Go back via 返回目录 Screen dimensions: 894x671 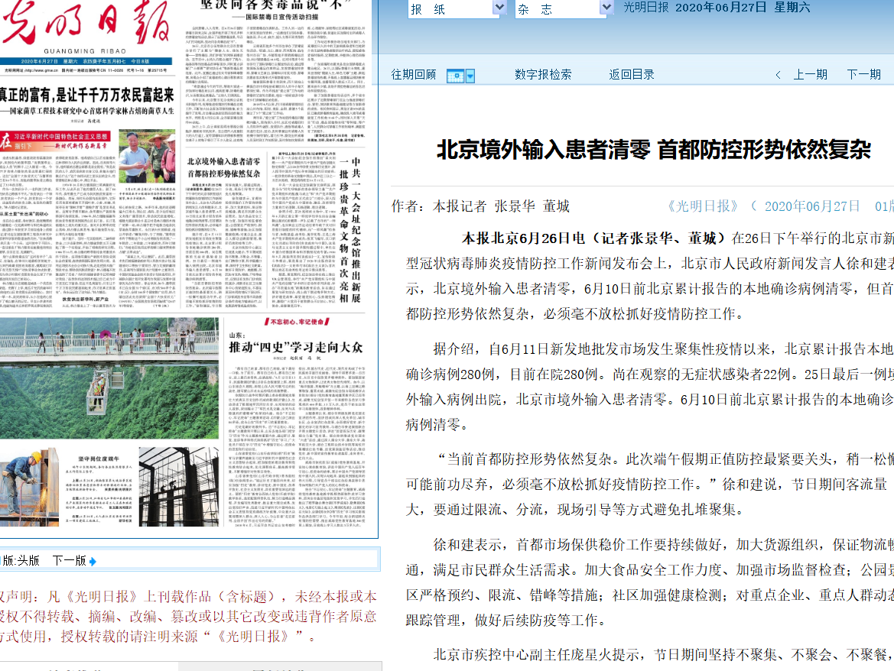pos(631,75)
